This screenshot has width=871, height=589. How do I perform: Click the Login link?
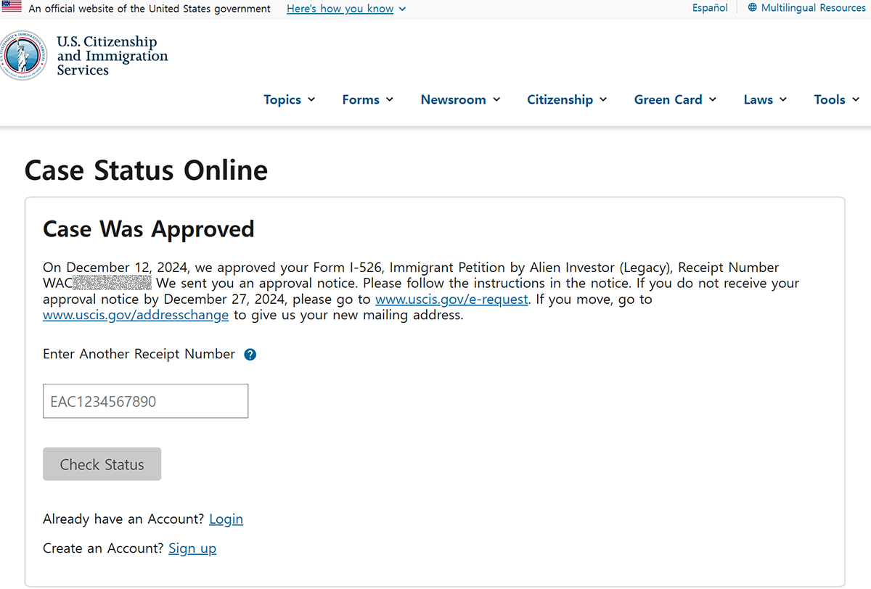point(226,519)
